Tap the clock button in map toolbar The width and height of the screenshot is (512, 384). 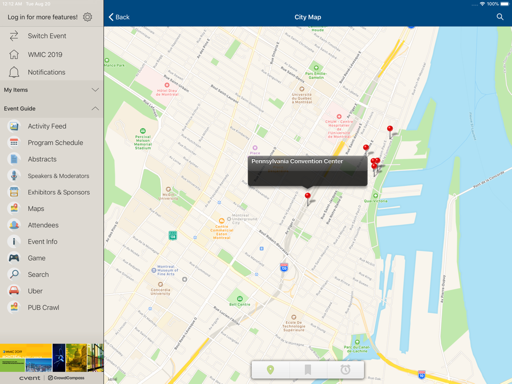(x=345, y=370)
